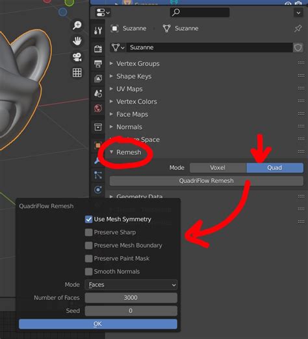Click the Suzanne mesh data breadcrumb icon

[x=166, y=29]
